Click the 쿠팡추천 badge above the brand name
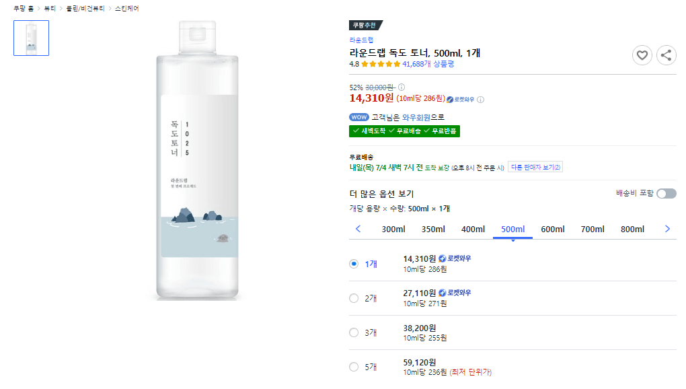This screenshot has height=389, width=686. (364, 24)
